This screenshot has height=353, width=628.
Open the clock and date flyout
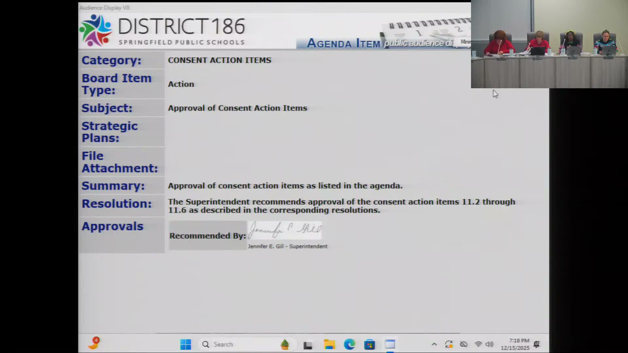(515, 344)
